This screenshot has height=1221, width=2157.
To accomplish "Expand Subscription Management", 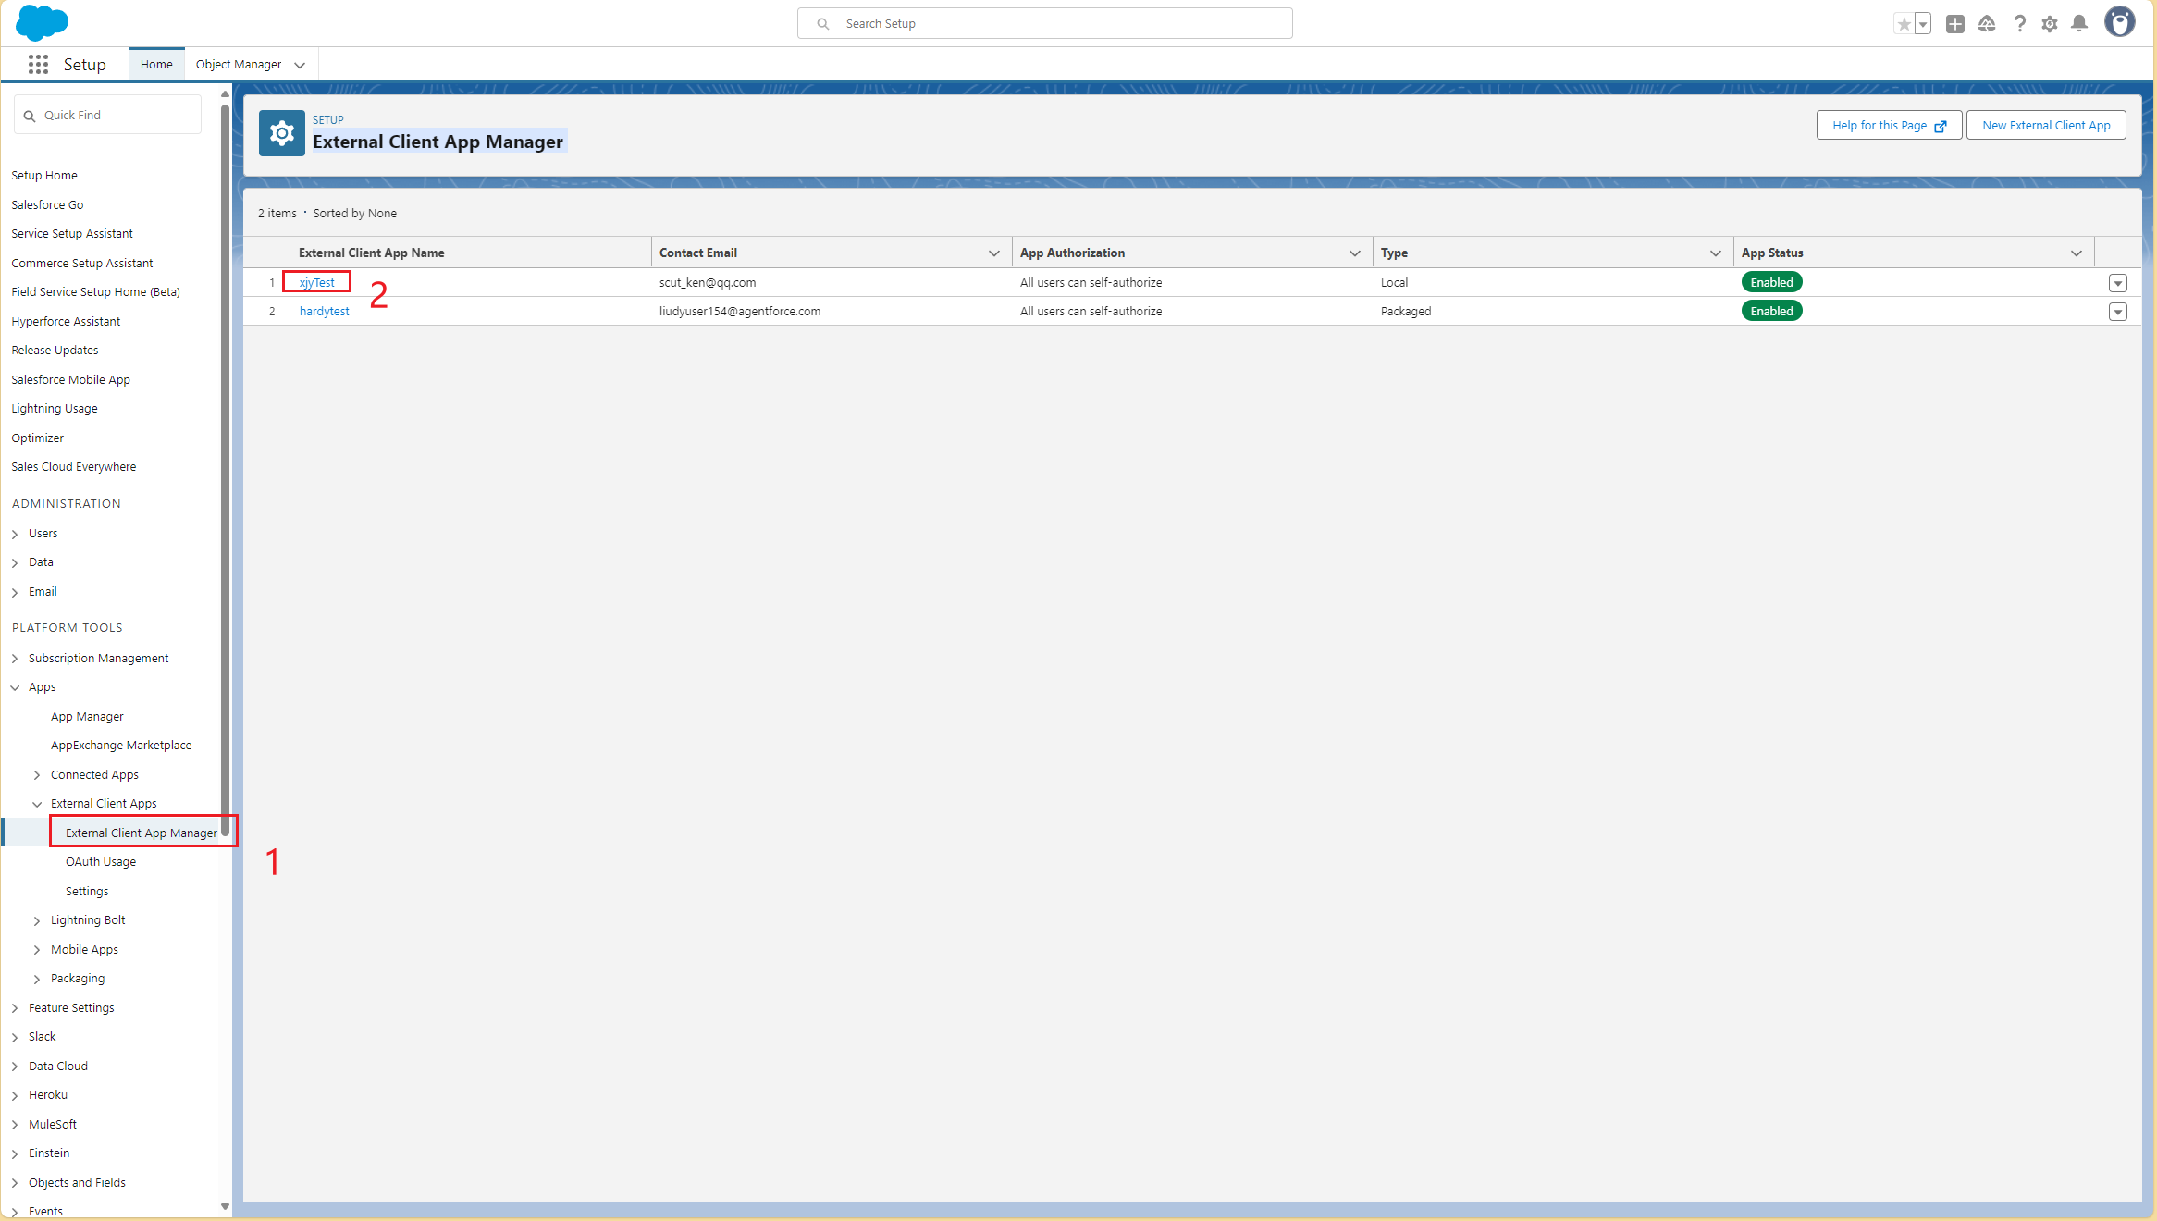I will click(x=15, y=659).
